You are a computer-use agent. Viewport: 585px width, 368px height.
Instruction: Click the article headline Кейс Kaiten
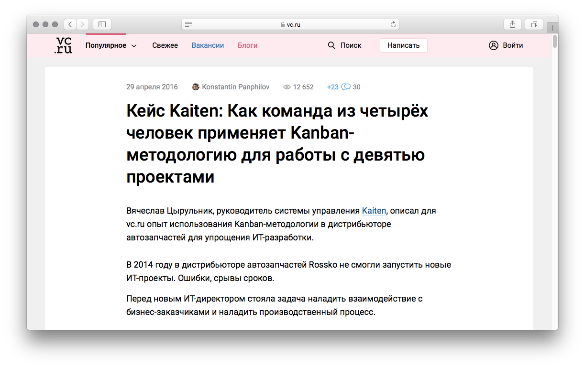[x=277, y=144]
